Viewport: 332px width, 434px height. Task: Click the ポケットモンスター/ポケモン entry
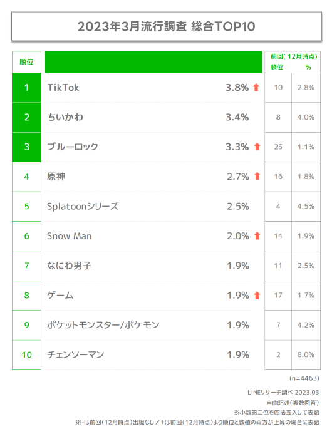pyautogui.click(x=103, y=324)
